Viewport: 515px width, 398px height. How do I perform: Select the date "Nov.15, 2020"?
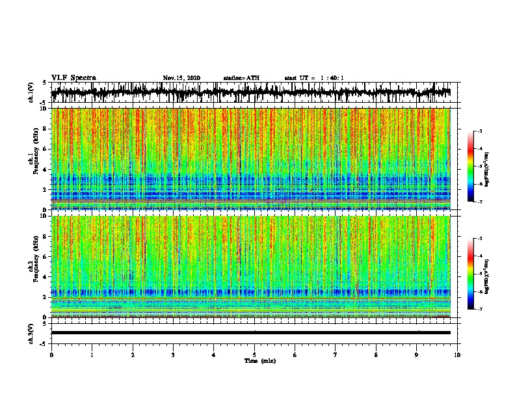pyautogui.click(x=181, y=78)
